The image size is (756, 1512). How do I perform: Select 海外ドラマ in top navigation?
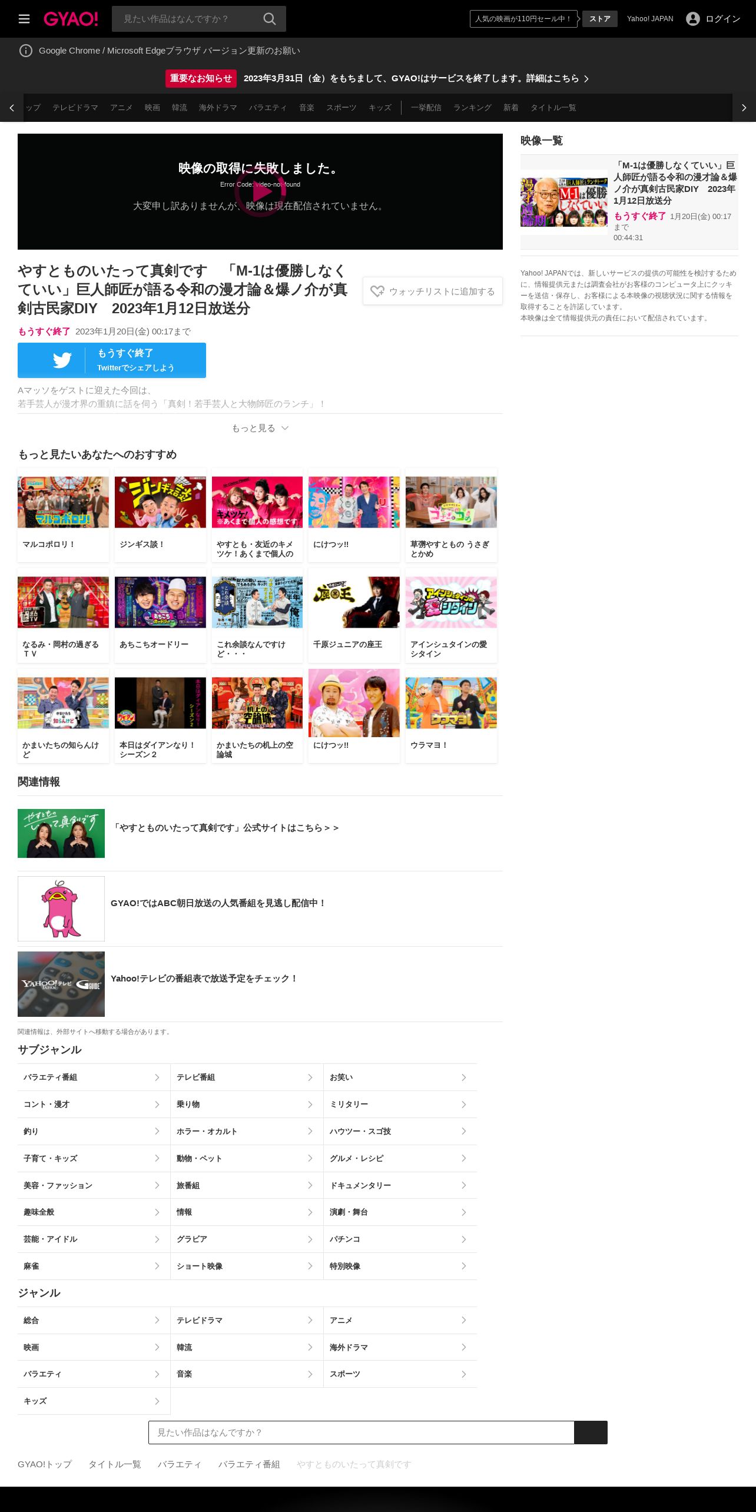point(218,108)
